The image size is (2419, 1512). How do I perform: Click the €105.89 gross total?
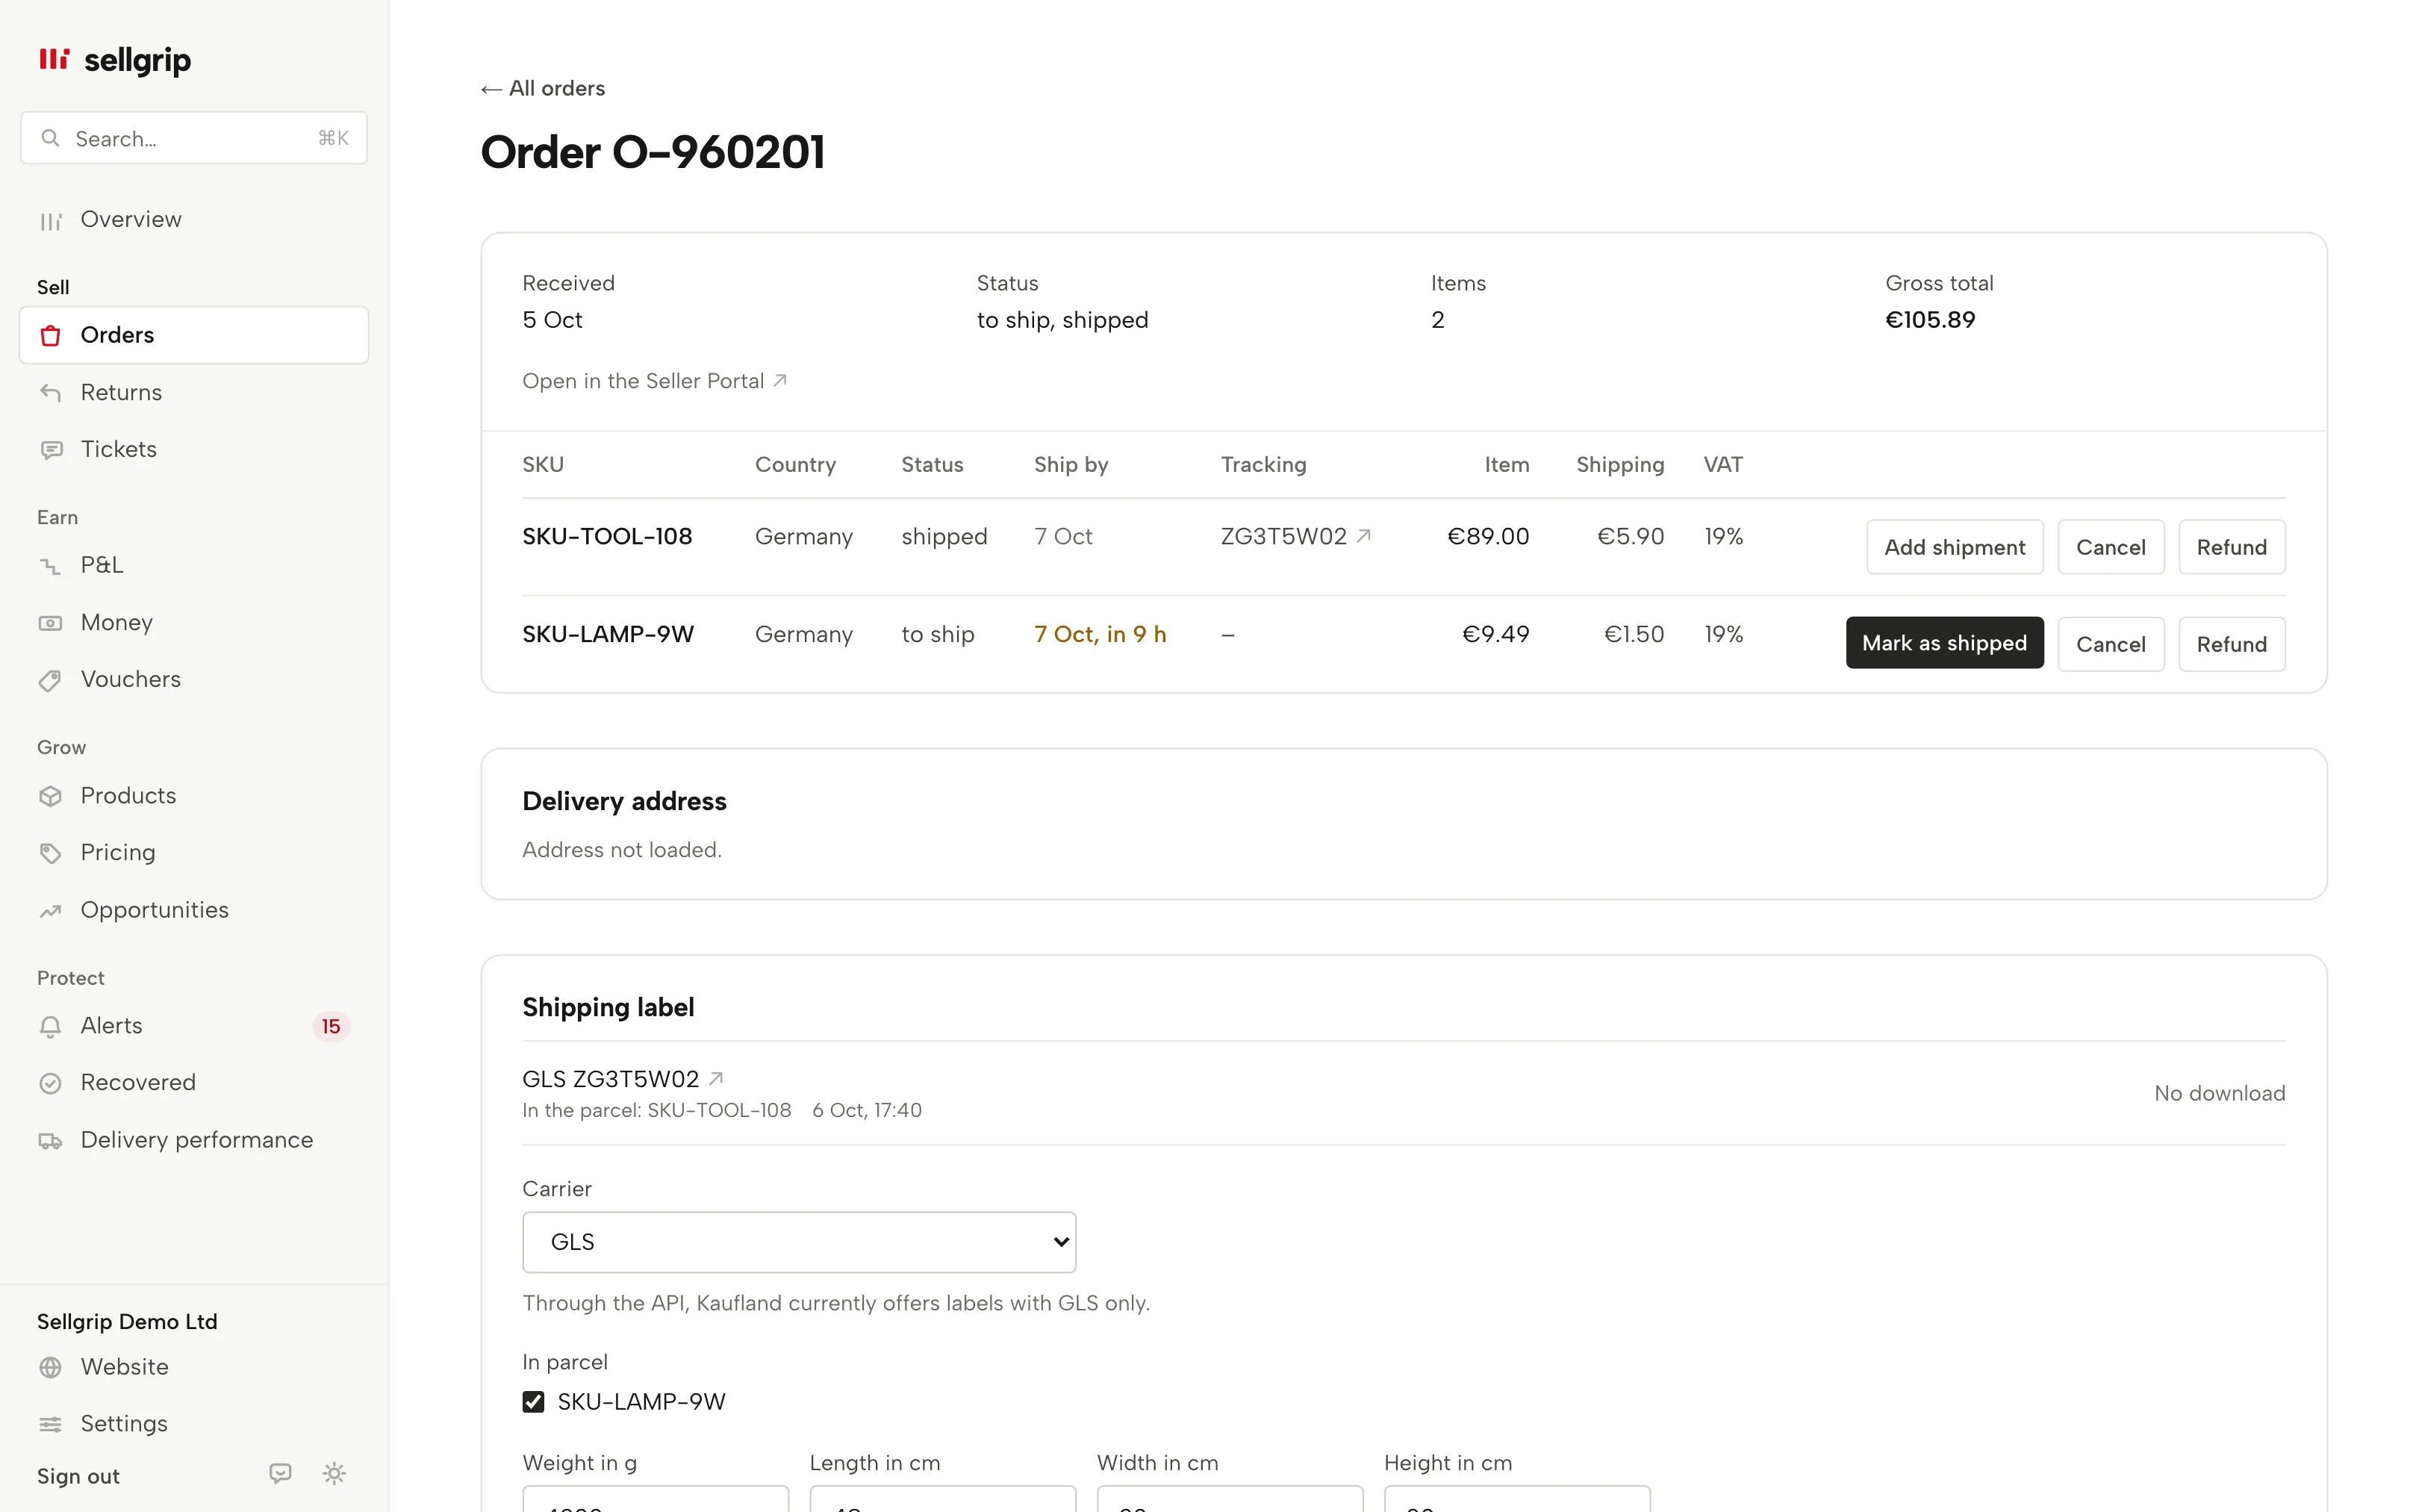point(1929,320)
